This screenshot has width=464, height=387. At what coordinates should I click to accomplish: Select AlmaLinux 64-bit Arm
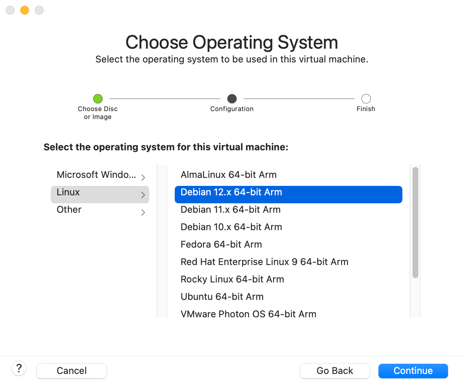(228, 175)
